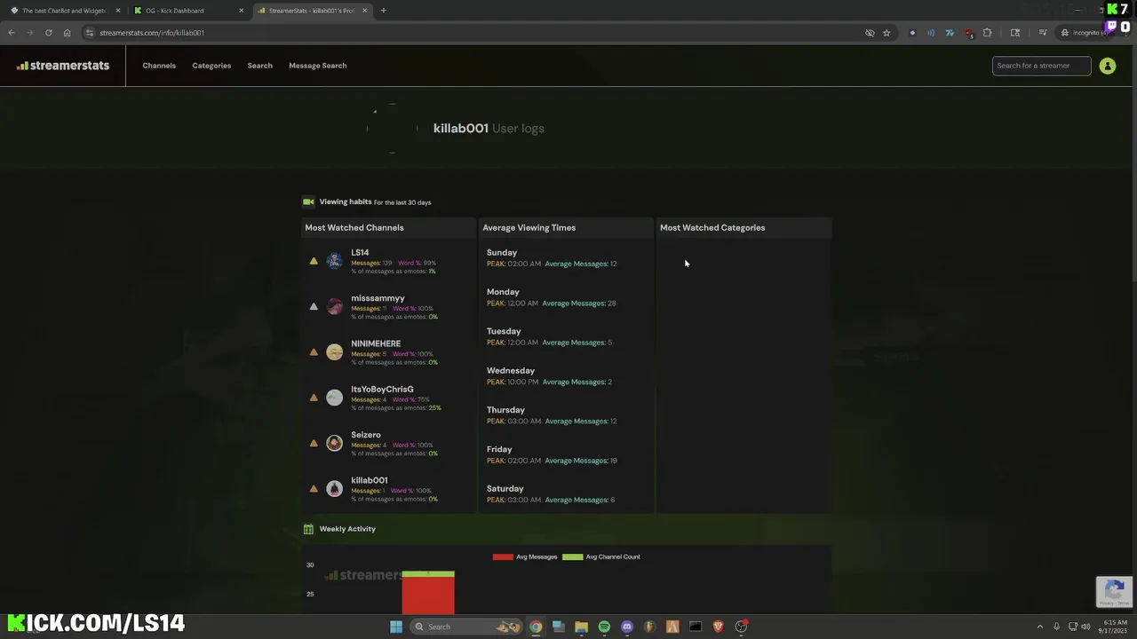Click the Saturday viewing time heading

505,489
